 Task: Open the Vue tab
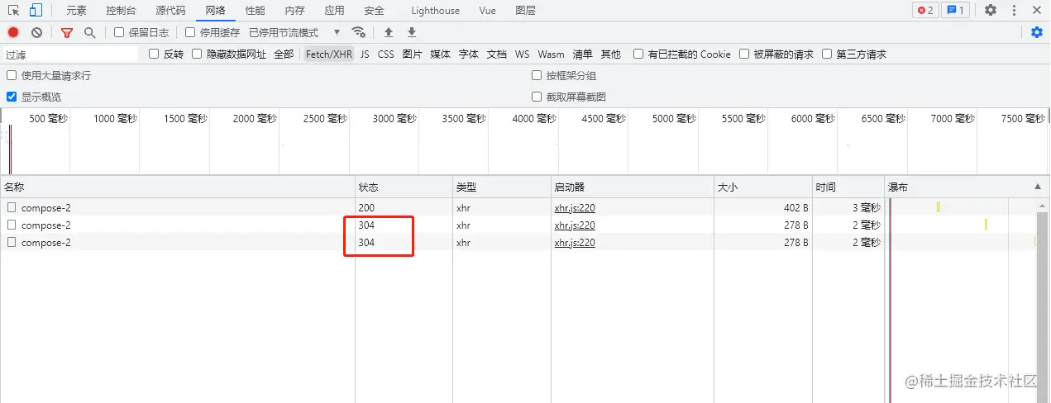(488, 11)
